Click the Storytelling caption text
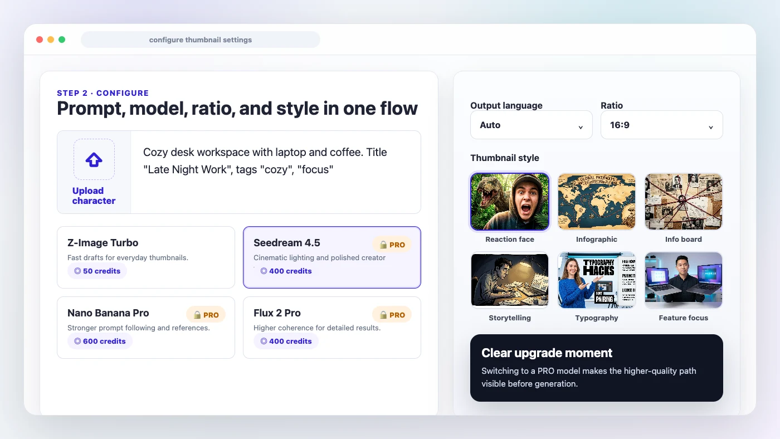 point(510,318)
